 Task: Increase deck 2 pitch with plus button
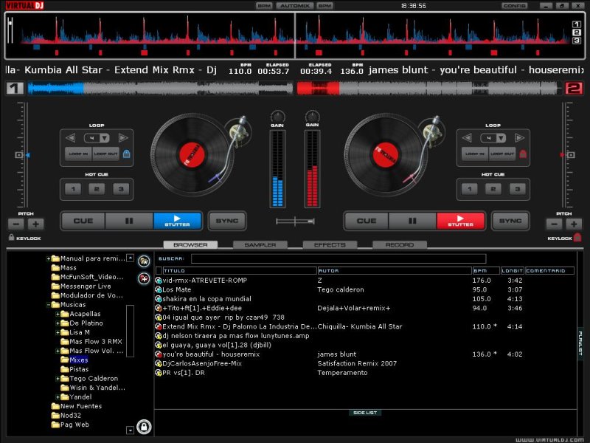click(x=574, y=224)
